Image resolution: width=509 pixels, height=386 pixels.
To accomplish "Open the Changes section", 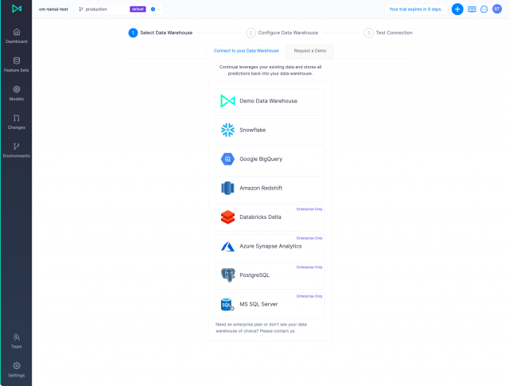I will [x=16, y=121].
